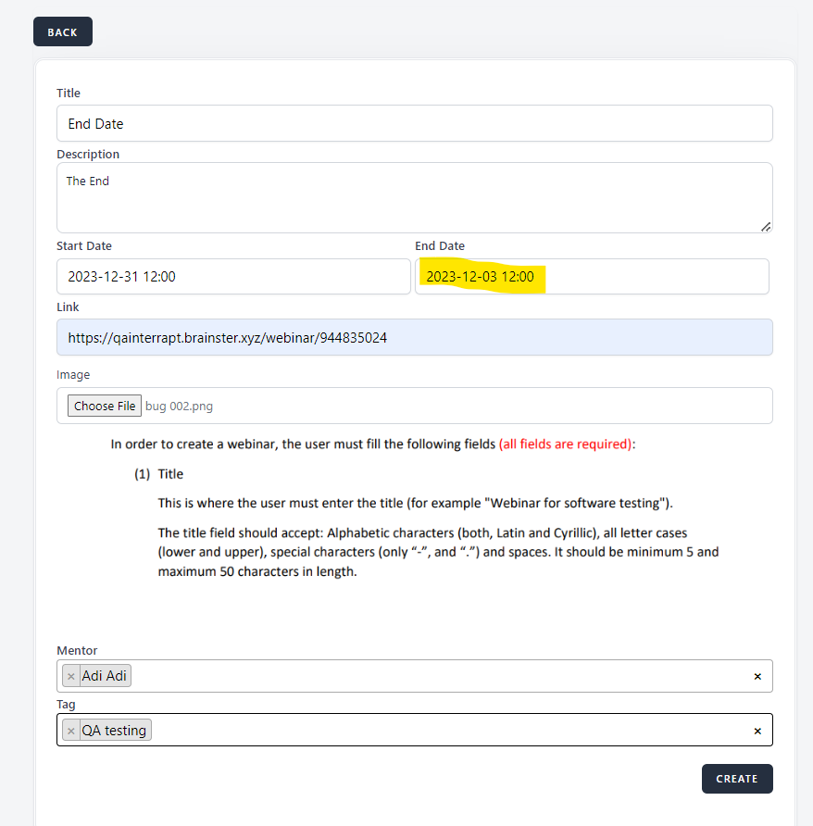
Task: Click the CREATE button
Action: (x=736, y=779)
